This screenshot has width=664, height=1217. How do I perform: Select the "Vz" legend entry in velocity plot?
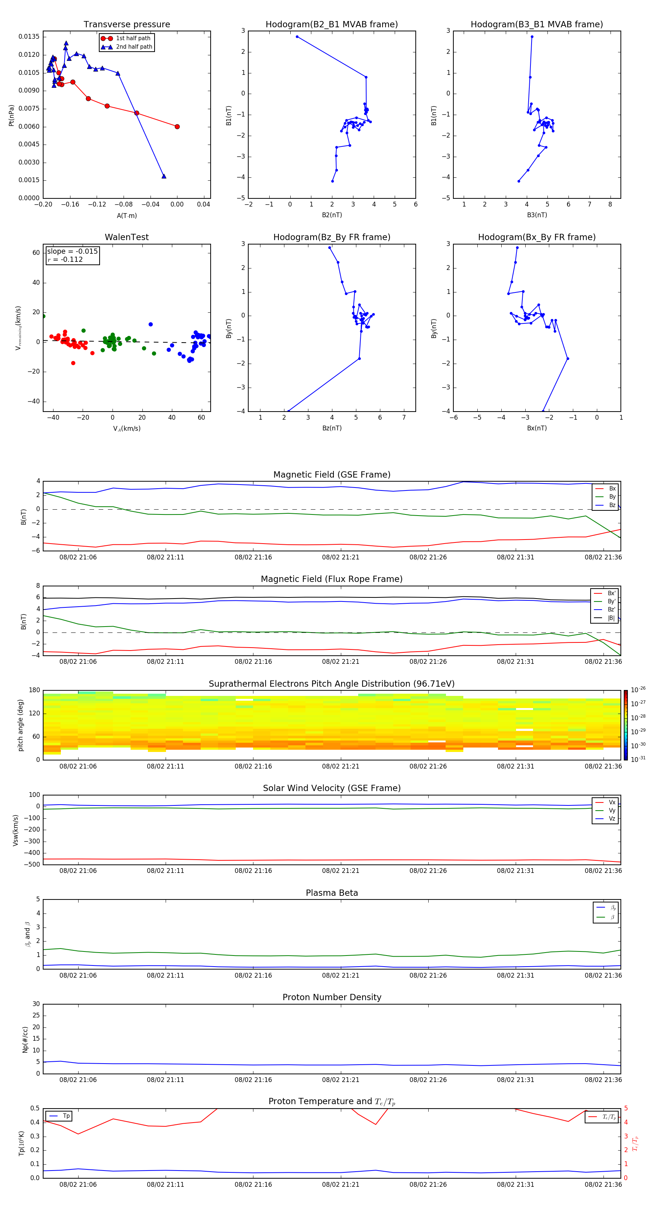coord(605,818)
